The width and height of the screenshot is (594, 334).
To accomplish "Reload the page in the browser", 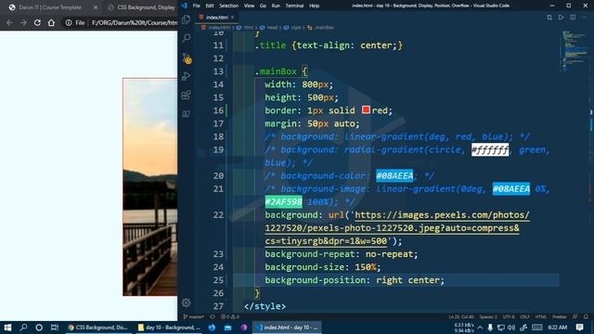I will pyautogui.click(x=37, y=22).
